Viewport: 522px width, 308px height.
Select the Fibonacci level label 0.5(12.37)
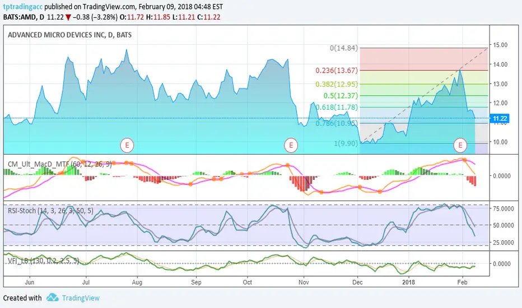[x=341, y=96]
